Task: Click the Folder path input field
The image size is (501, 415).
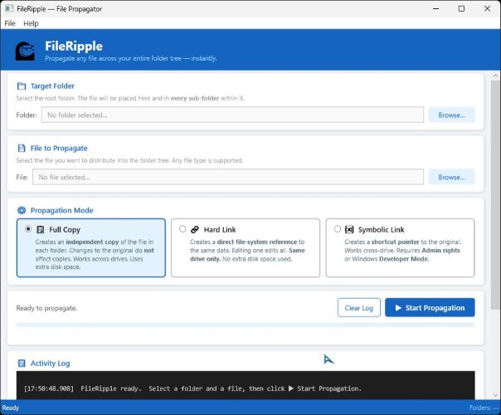Action: pyautogui.click(x=232, y=115)
